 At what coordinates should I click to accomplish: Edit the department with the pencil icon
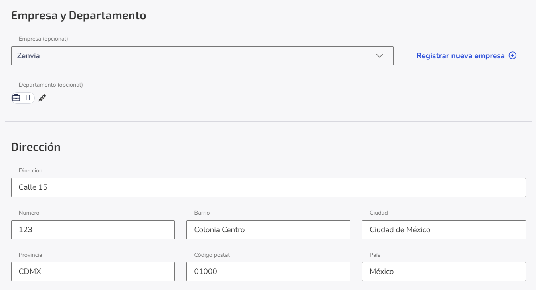pos(42,98)
